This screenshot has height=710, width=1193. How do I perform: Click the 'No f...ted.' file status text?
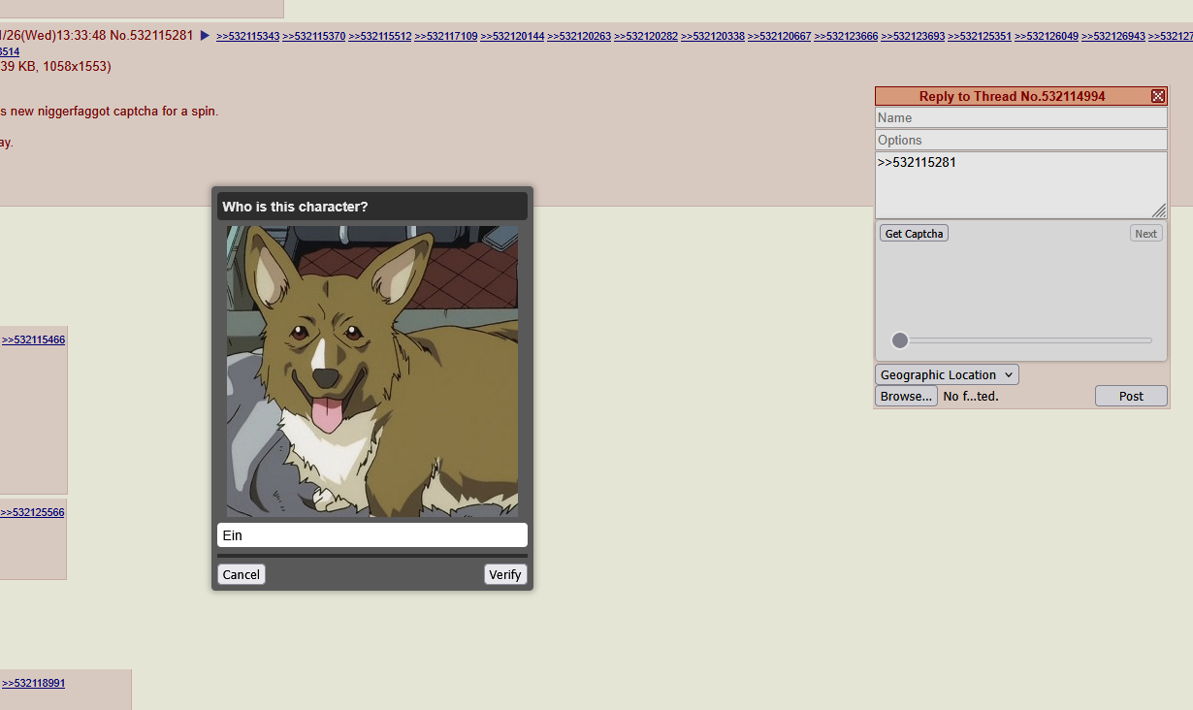(x=971, y=396)
